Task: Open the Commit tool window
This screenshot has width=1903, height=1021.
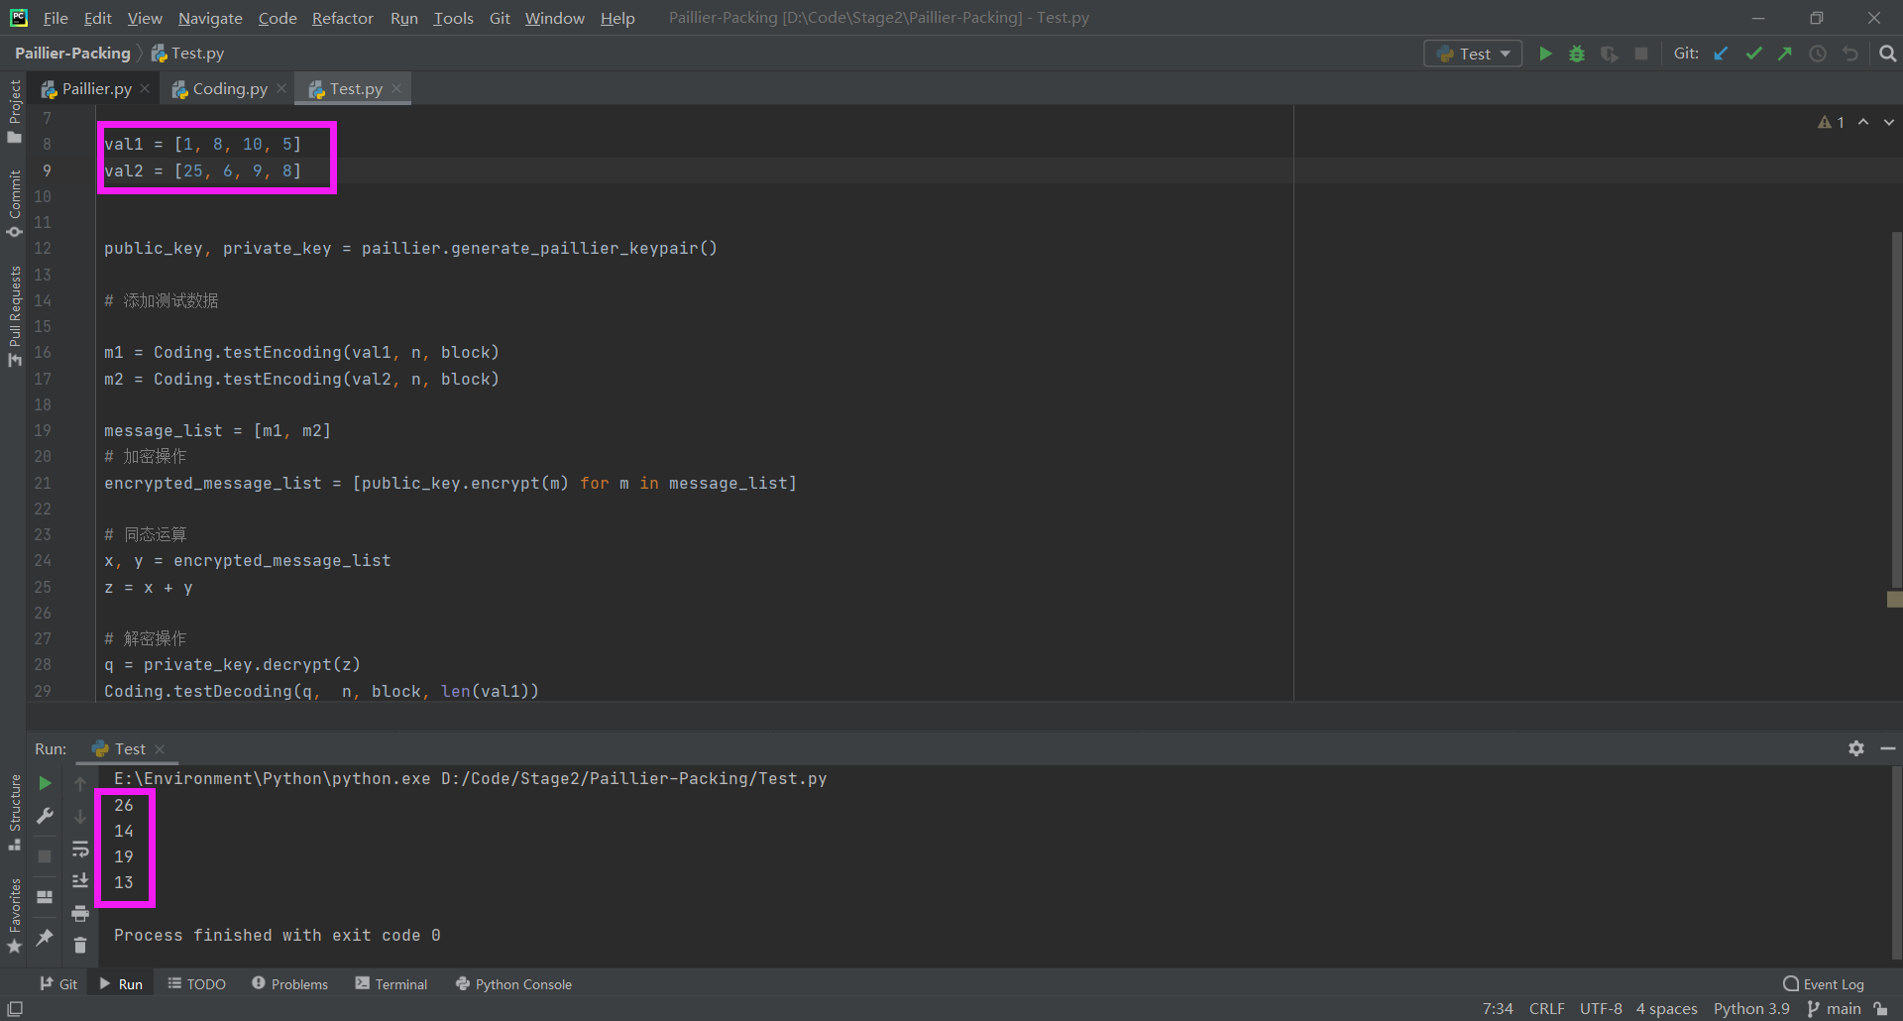Action: coord(14,203)
